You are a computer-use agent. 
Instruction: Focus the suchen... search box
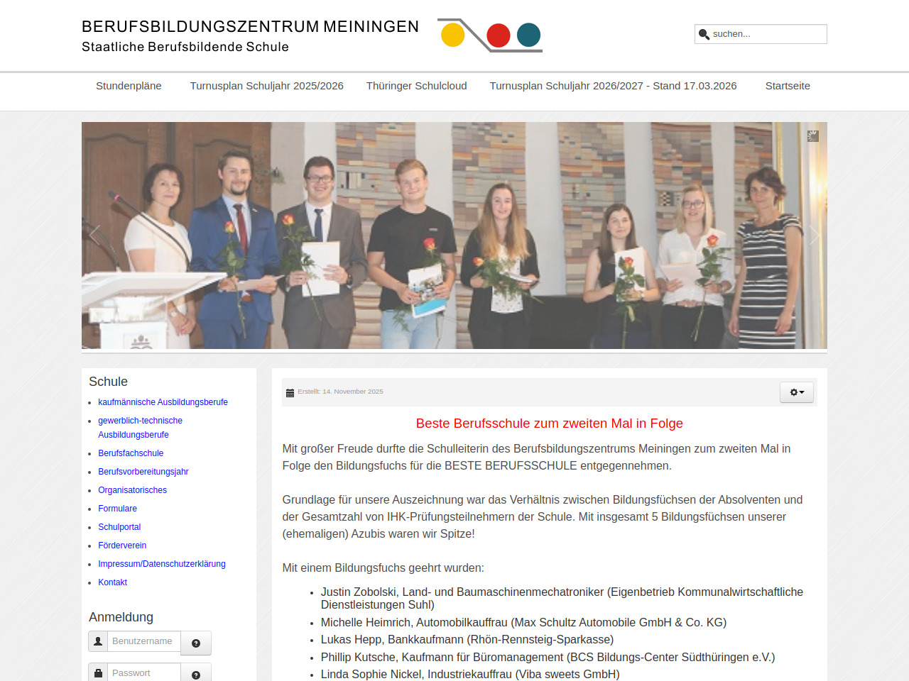coord(767,34)
